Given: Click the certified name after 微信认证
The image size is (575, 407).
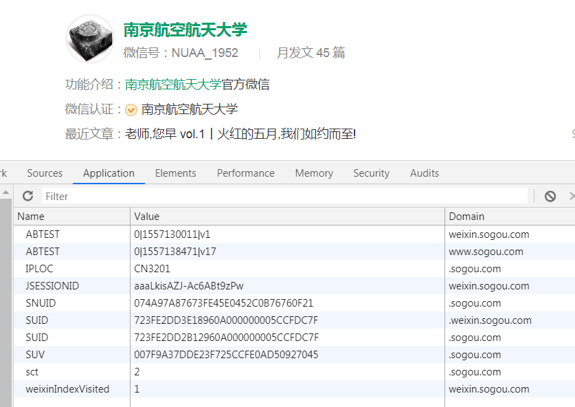Looking at the screenshot, I should coord(190,109).
